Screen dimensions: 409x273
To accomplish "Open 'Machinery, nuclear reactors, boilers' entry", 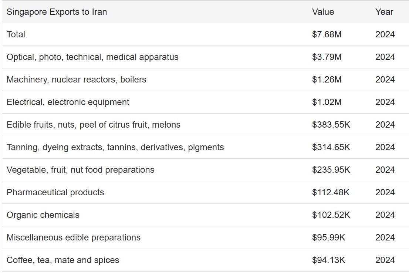I will (x=76, y=80).
